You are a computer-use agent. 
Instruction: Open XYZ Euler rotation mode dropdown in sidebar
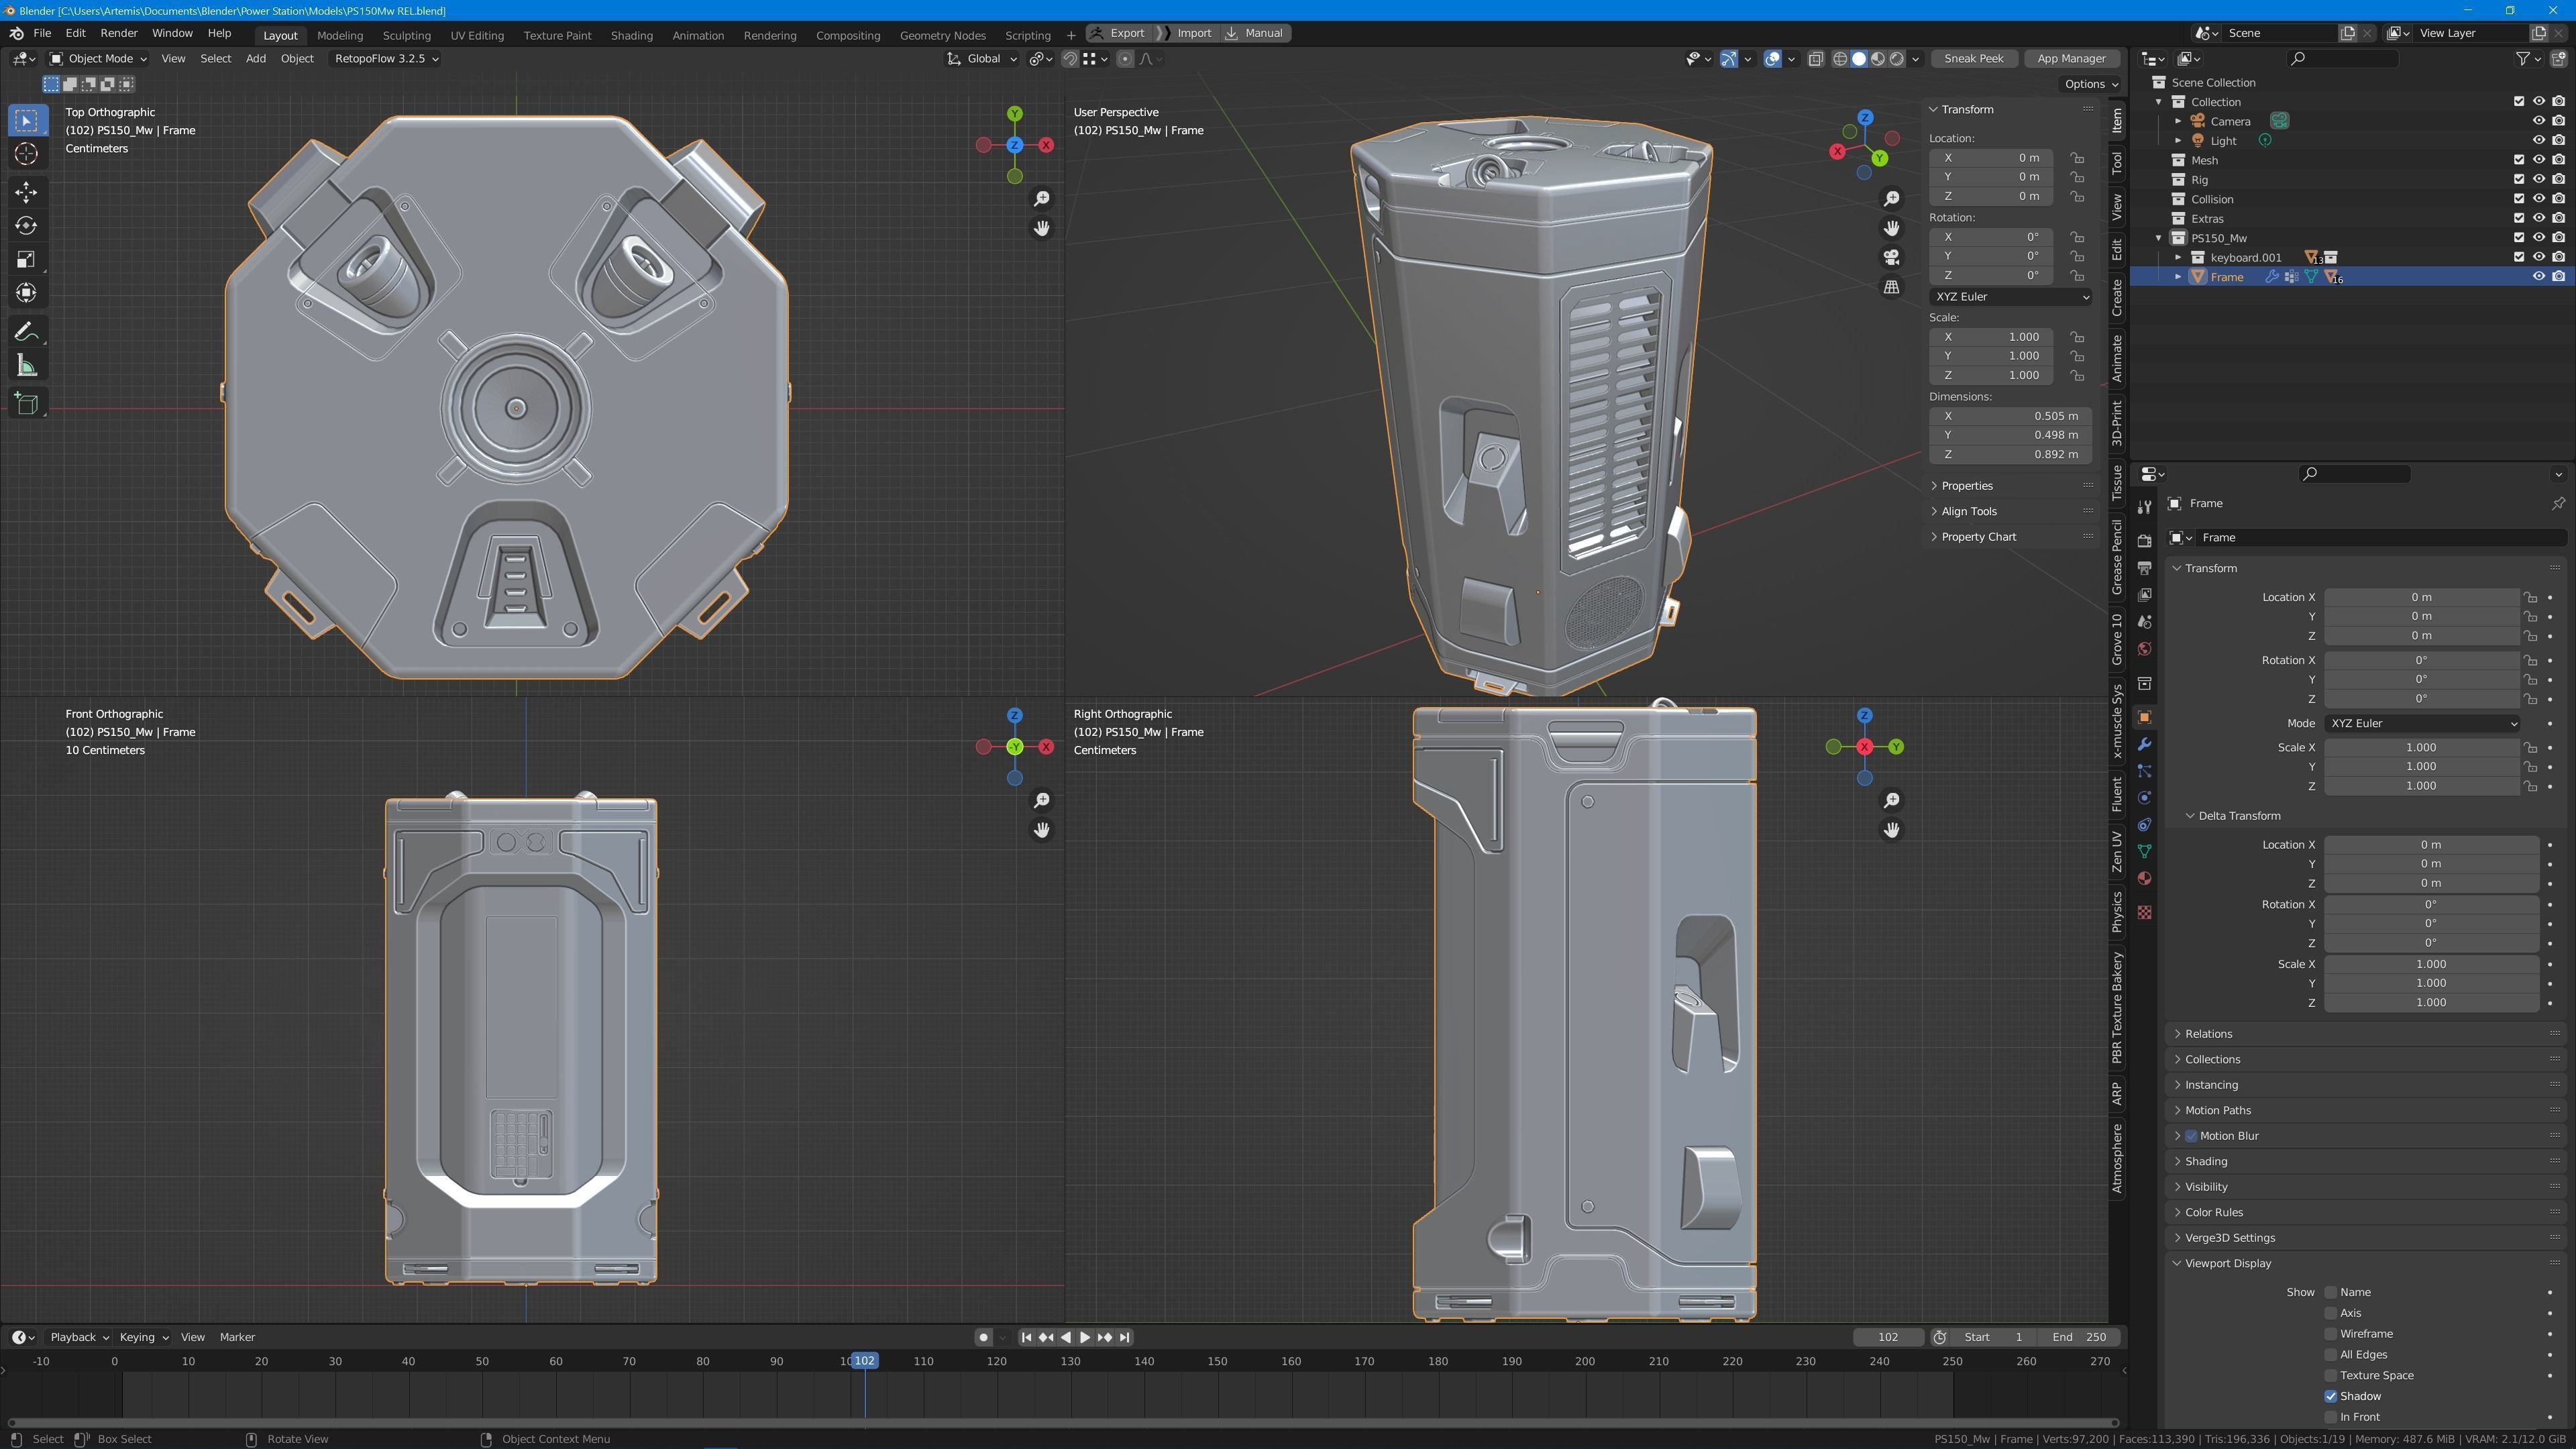pos(2011,297)
